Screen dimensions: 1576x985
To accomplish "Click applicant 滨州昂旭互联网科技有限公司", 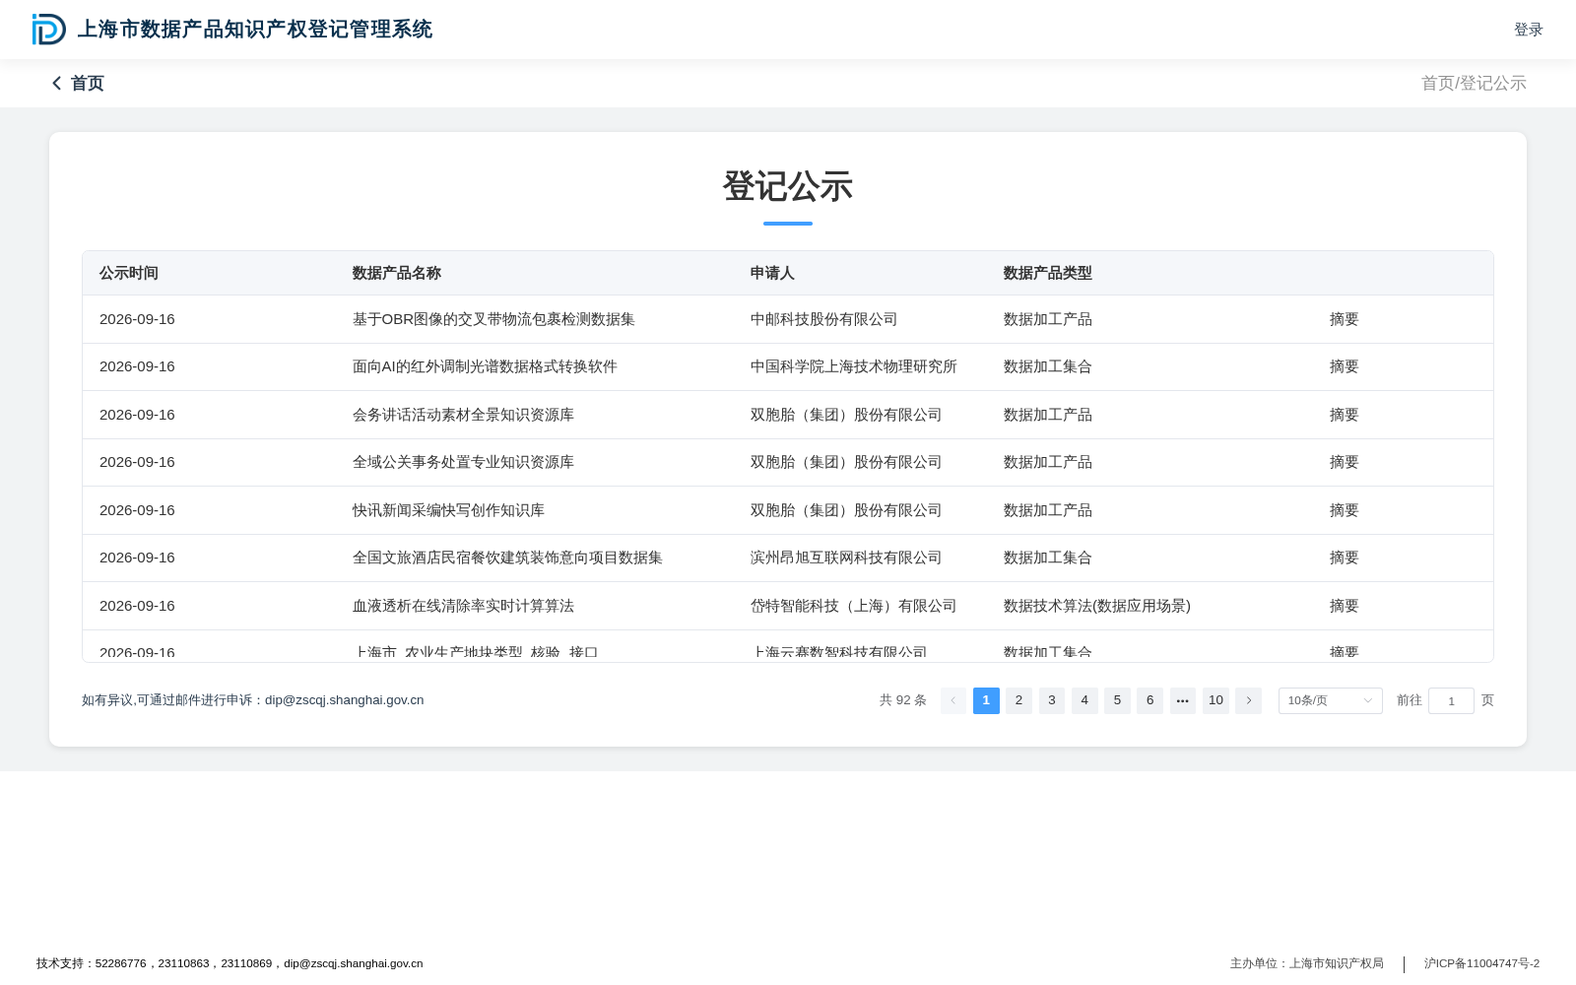I will (x=846, y=558).
